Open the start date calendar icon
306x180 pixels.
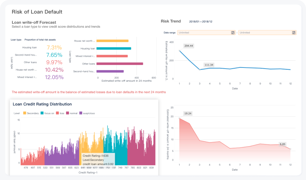point(233,33)
